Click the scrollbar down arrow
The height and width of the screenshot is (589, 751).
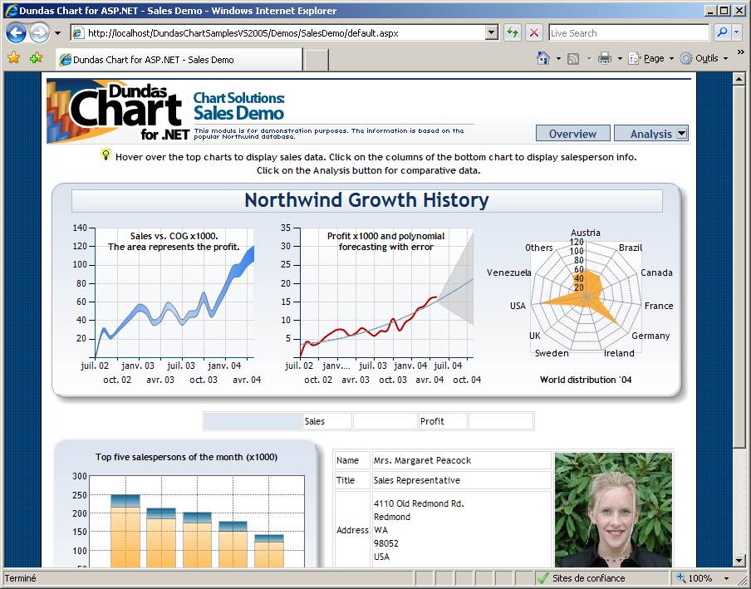coord(739,561)
